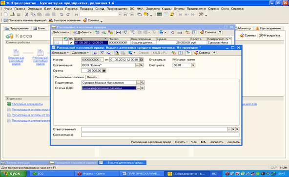The image size is (289, 177).
Task: Click the Windows пуск start button
Action: [x=13, y=174]
